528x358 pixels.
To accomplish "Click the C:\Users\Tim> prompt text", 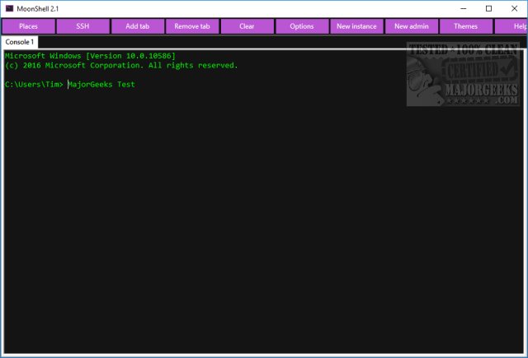I will coord(34,84).
